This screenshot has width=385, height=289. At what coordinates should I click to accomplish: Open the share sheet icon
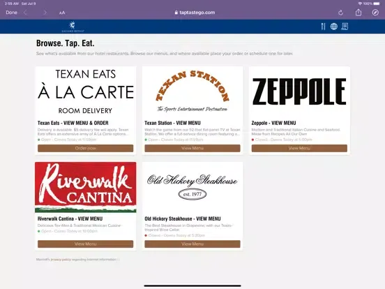358,13
